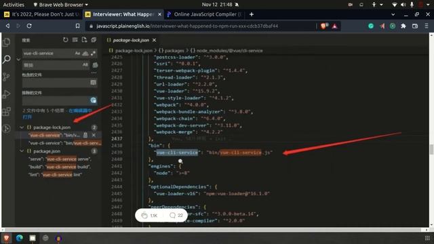The width and height of the screenshot is (434, 244).
Task: Click the Wi-Fi network icon
Action: 395,5
